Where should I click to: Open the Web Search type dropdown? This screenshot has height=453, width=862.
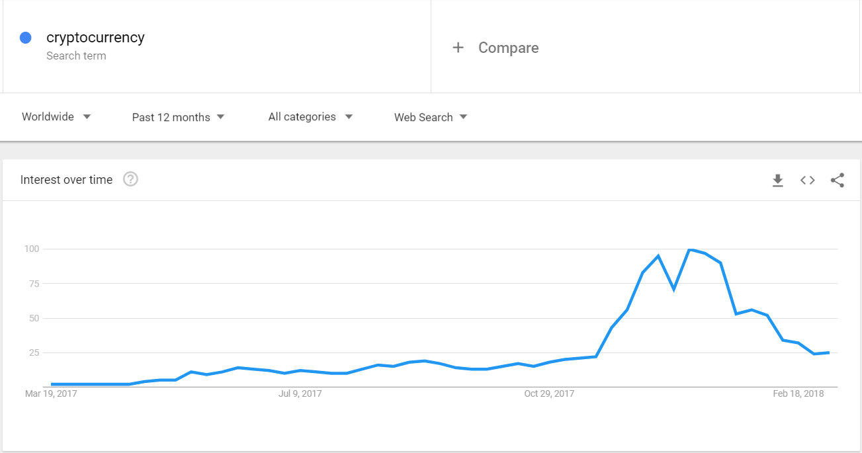coord(431,117)
